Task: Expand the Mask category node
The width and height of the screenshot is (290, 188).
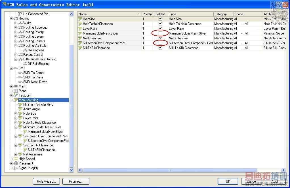Action: pyautogui.click(x=11, y=86)
